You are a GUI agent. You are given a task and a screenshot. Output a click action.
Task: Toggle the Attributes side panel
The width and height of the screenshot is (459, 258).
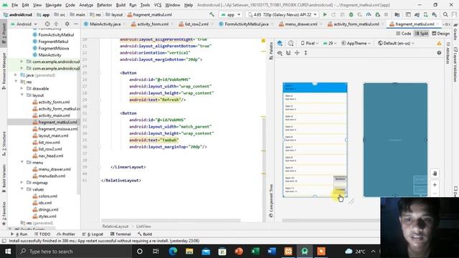click(x=448, y=52)
